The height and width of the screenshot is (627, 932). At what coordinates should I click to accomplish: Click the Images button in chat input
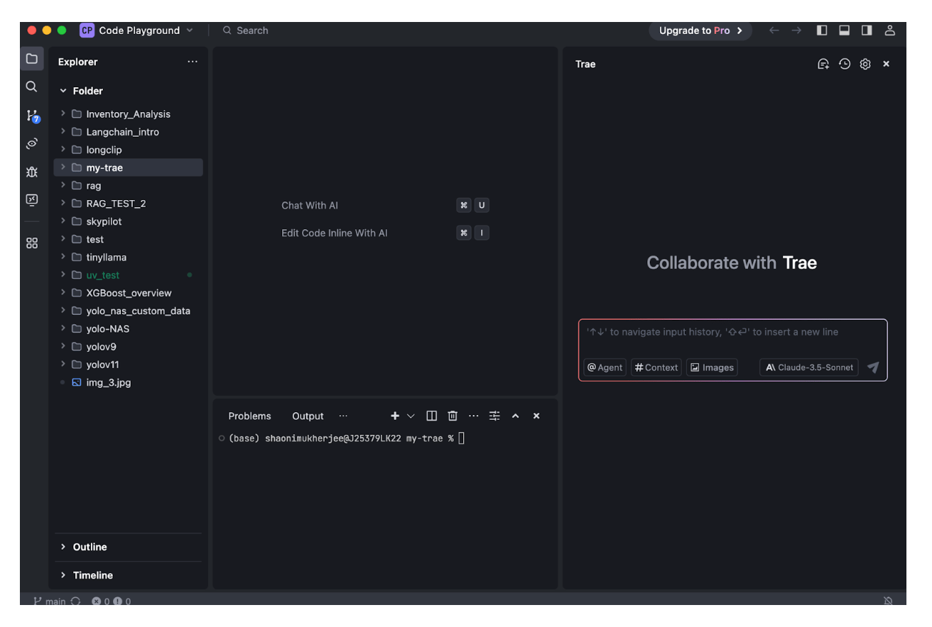[712, 367]
